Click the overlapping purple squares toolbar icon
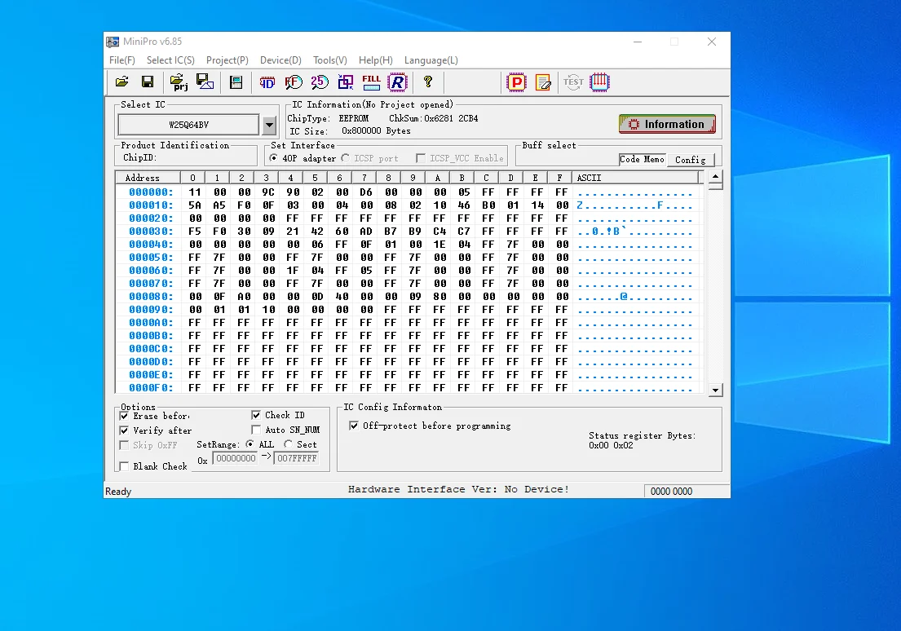Screen dimensions: 901x631 [x=346, y=82]
